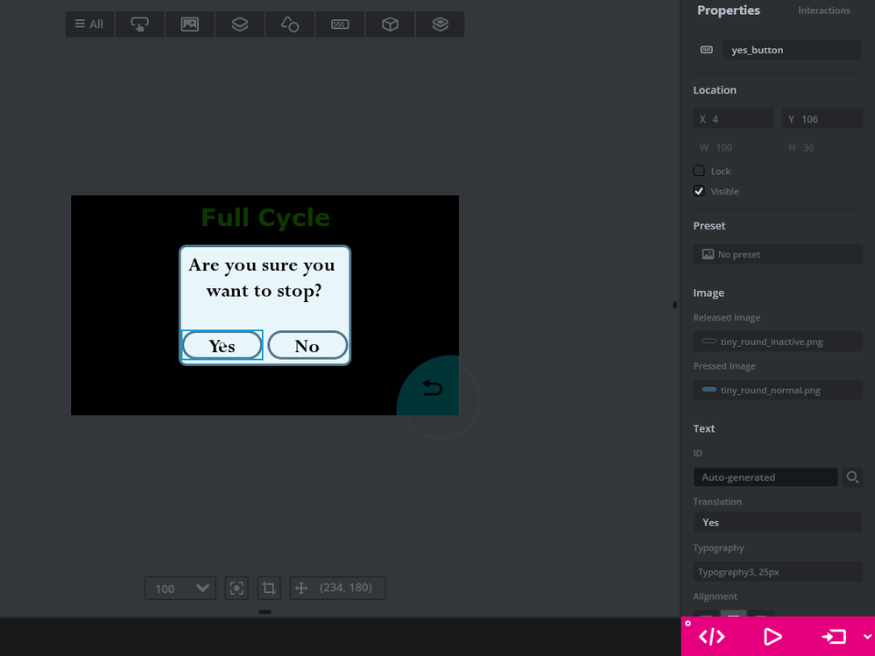The image size is (875, 656).
Task: Click the bottom panel collapse handle
Action: (265, 612)
